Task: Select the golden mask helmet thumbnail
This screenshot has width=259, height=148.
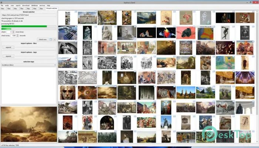Action: (68, 92)
